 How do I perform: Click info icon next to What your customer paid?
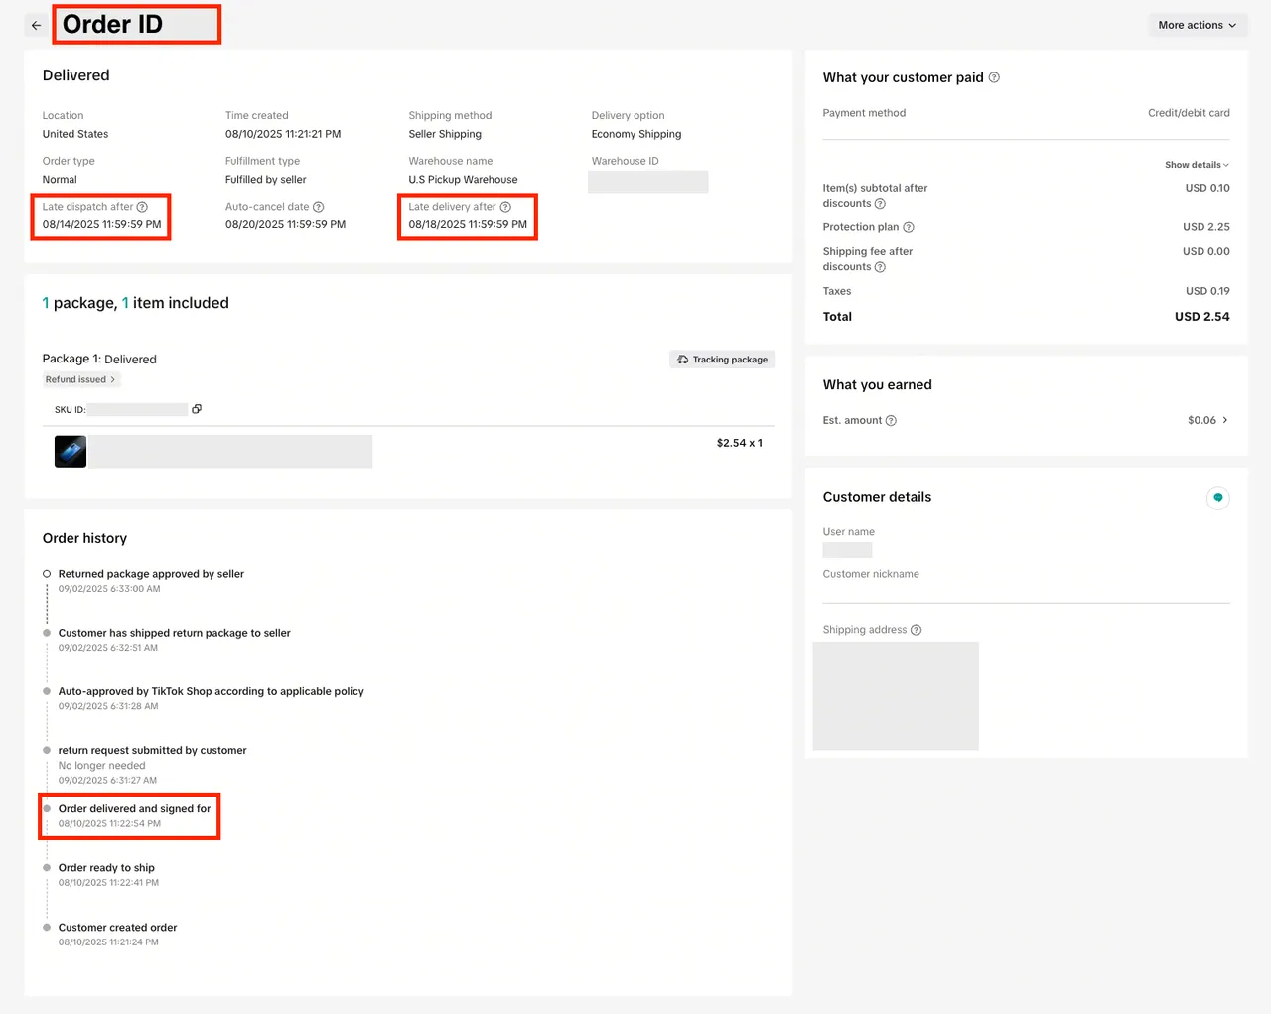(x=994, y=77)
